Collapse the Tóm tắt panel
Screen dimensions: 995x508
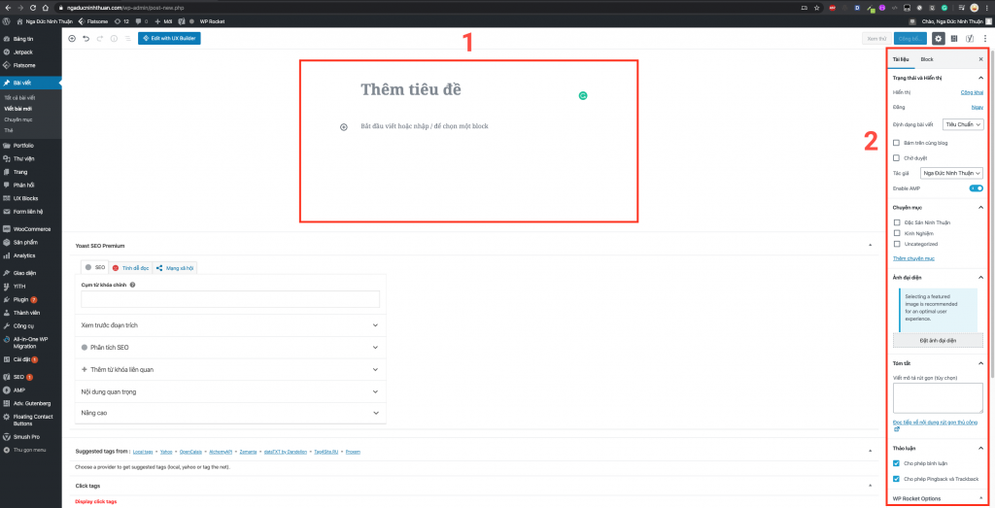pyautogui.click(x=980, y=363)
